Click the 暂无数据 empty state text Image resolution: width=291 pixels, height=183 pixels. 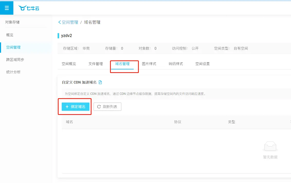click(x=270, y=157)
